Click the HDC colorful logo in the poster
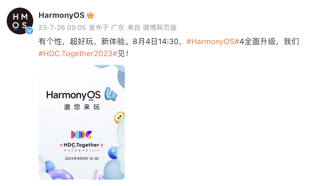This screenshot has height=186, width=310. (82, 135)
